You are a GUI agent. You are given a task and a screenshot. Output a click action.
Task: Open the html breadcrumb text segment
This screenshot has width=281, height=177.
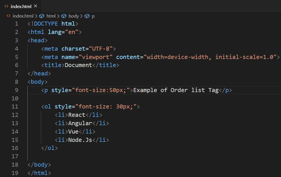pyautogui.click(x=51, y=16)
